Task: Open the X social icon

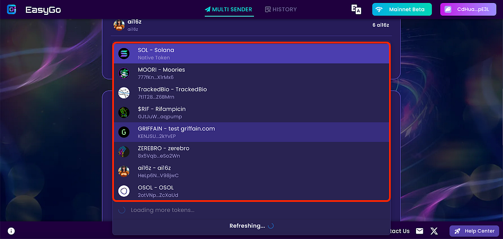Action: pyautogui.click(x=434, y=231)
